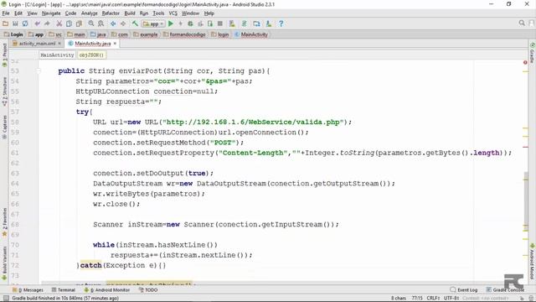Click the Cut scissors icon
The height and width of the screenshot is (302, 536).
click(x=59, y=23)
